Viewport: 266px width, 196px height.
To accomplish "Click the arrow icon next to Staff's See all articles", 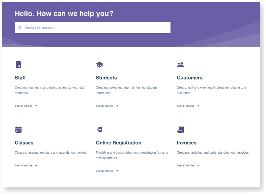I will pos(36,106).
